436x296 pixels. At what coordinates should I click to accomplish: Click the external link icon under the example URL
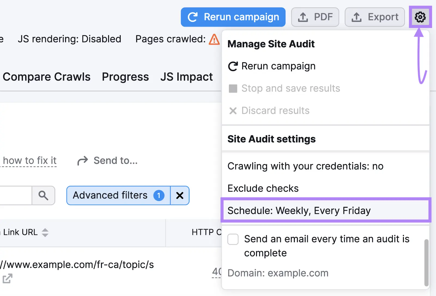coord(7,279)
